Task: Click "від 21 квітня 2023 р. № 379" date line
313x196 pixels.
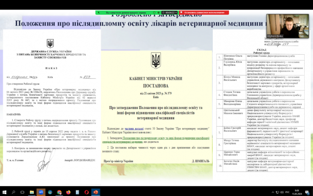Action: [x=156, y=93]
